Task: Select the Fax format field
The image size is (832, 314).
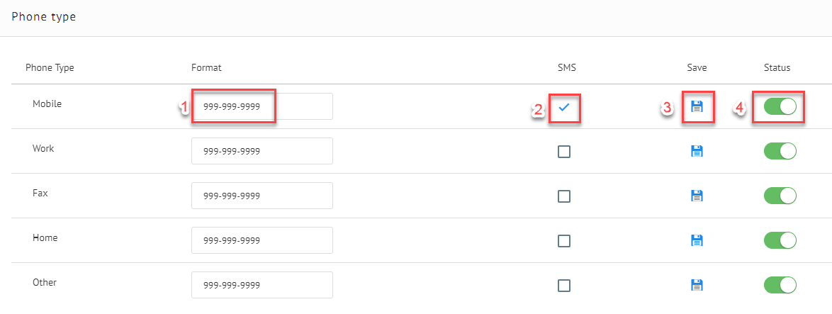Action: (x=262, y=196)
